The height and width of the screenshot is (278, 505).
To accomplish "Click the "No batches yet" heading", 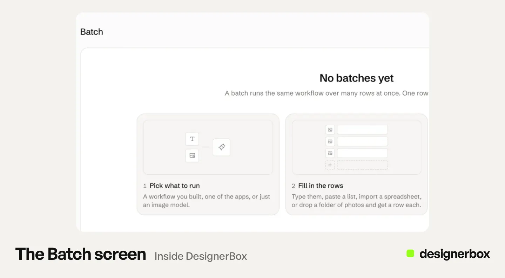I will point(357,78).
